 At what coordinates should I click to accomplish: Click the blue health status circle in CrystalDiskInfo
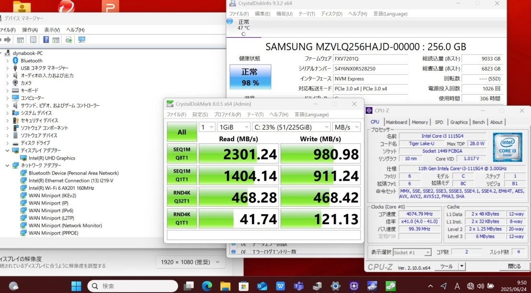click(x=230, y=22)
